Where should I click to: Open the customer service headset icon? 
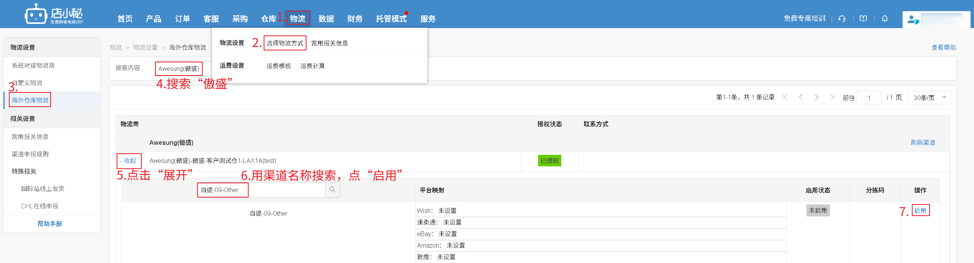click(x=842, y=18)
